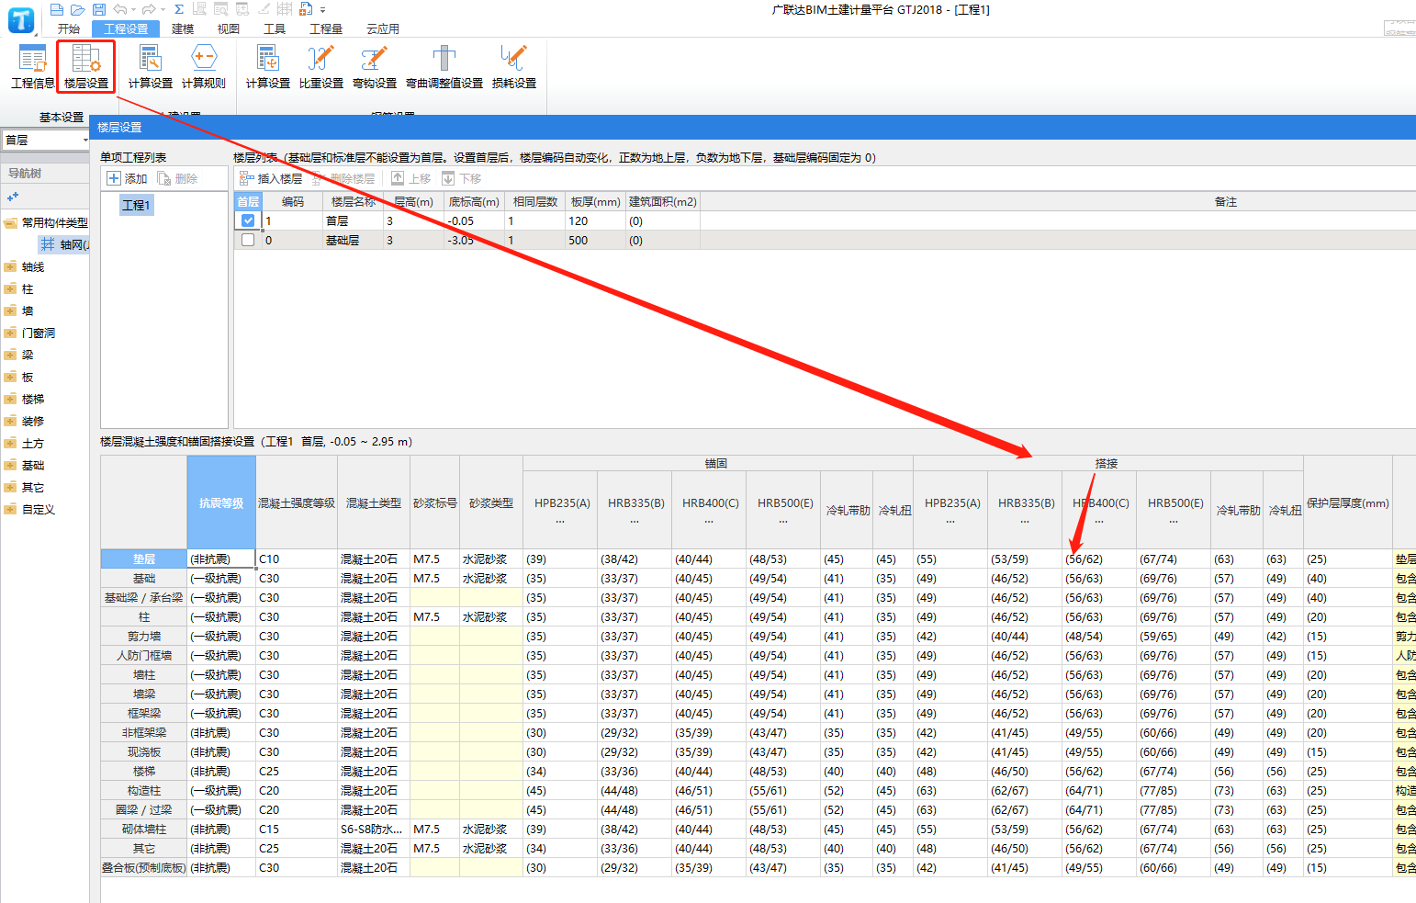Image resolution: width=1416 pixels, height=903 pixels.
Task: Expand the 土方 tree node
Action: 11,443
